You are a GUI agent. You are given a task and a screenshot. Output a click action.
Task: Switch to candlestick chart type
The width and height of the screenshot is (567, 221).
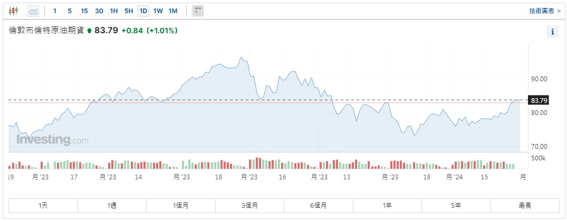coord(14,11)
